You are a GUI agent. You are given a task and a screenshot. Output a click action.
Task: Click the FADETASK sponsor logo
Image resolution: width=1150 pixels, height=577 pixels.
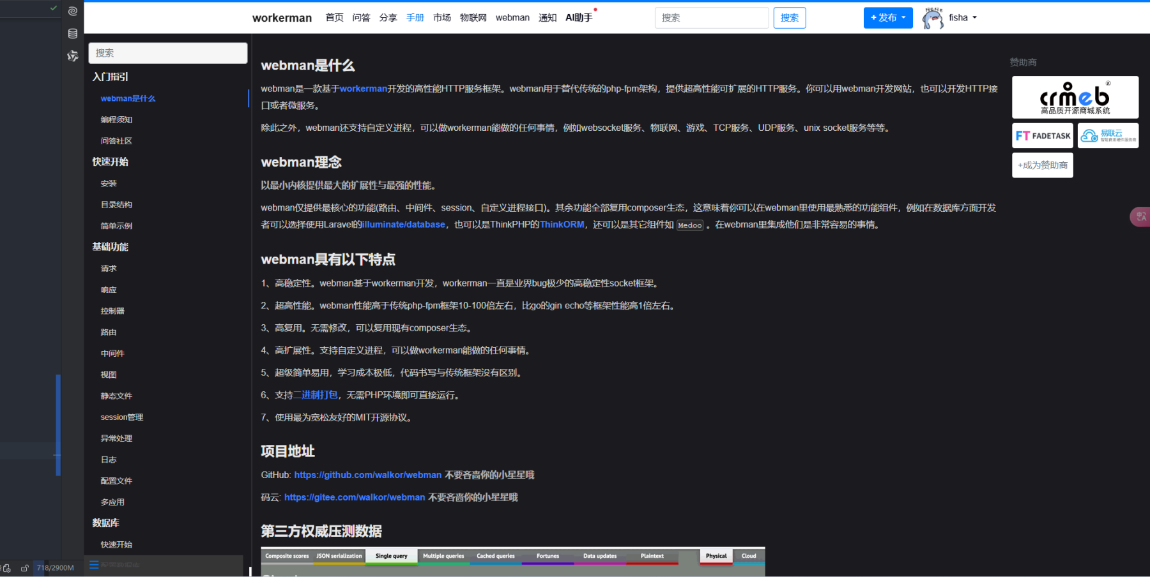point(1043,135)
